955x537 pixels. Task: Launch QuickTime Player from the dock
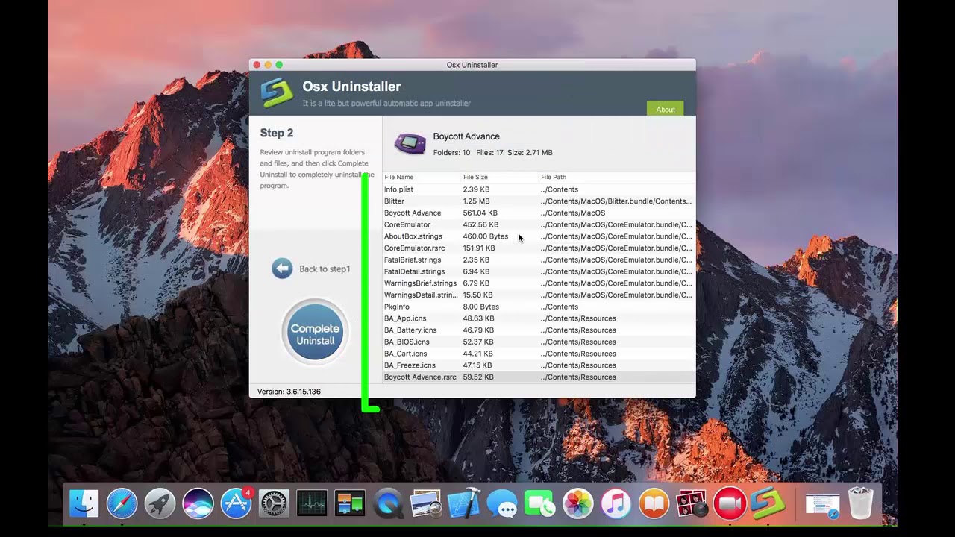click(x=388, y=503)
